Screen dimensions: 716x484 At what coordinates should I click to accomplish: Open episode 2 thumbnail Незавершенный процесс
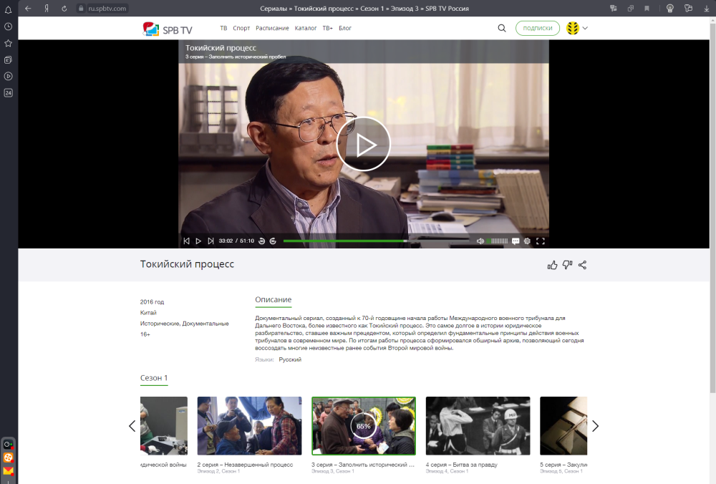coord(249,425)
